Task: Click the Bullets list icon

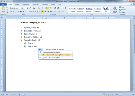Action: click(x=43, y=8)
